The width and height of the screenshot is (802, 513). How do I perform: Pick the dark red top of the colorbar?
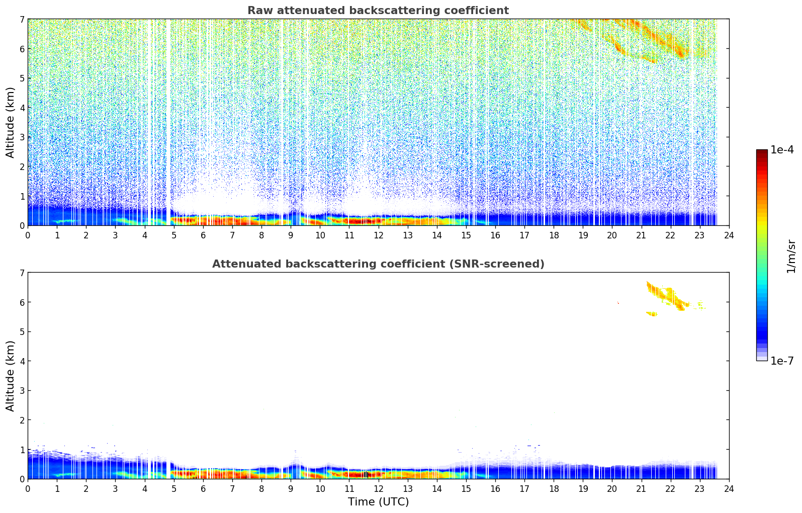[761, 152]
